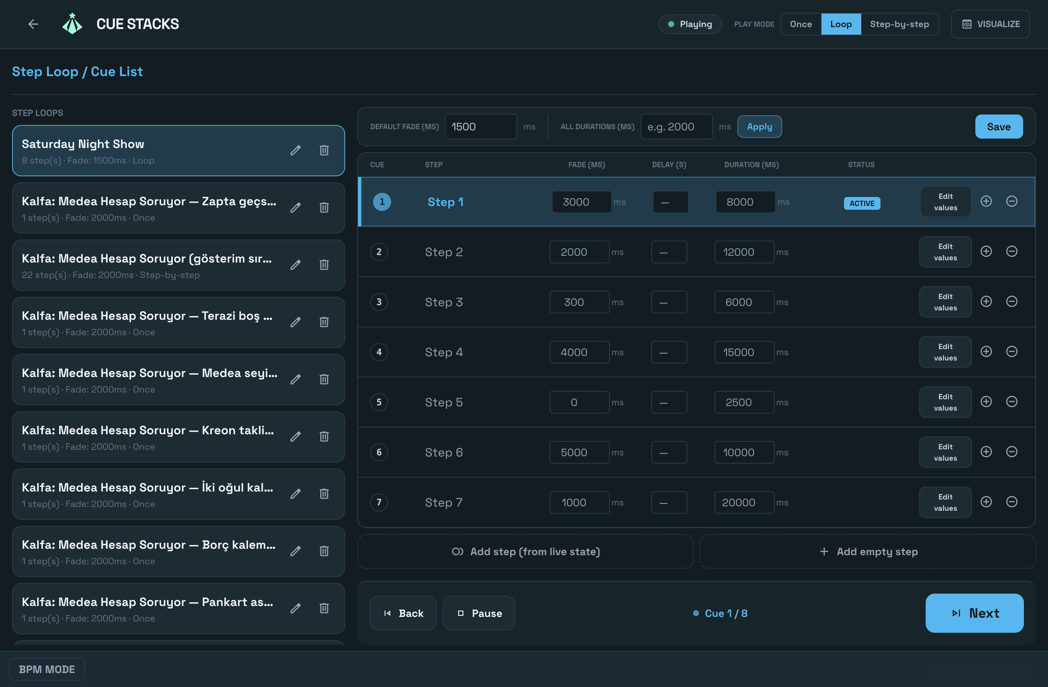
Task: Insert a step after Step 6
Action: tap(986, 452)
